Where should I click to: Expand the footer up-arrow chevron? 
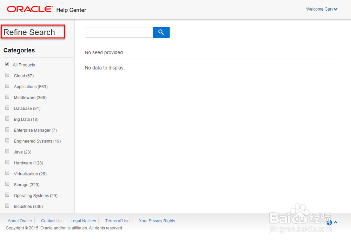[336, 222]
